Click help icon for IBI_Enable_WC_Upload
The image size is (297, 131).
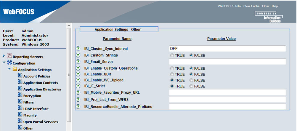[x=78, y=80]
